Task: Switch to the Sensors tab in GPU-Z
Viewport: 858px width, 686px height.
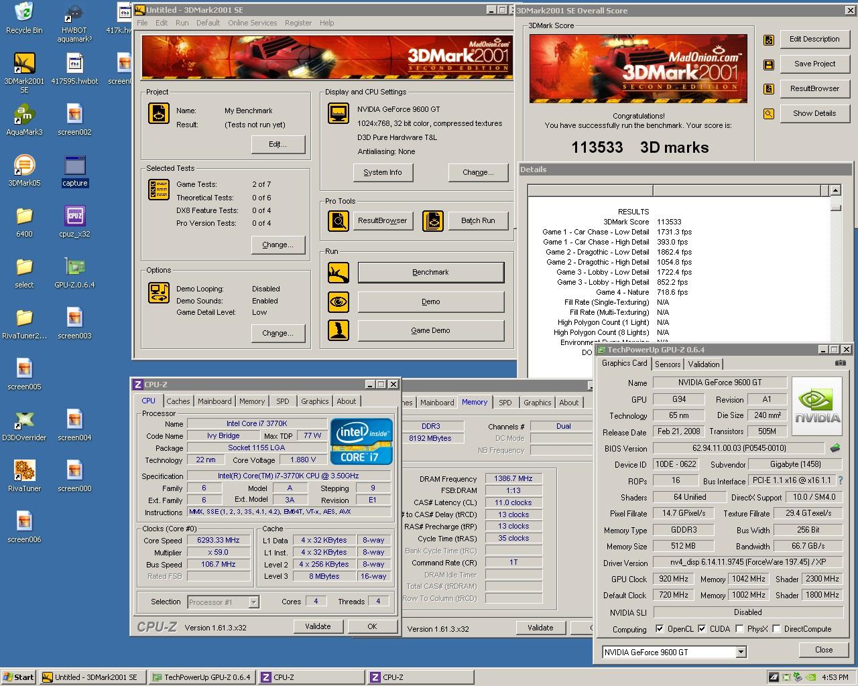Action: [668, 364]
